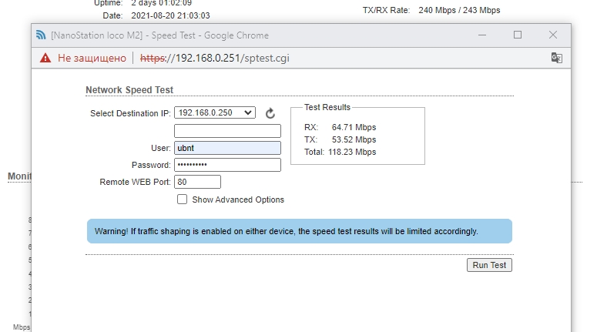Click the Date value 2021-08-20 21:03:03 in background page

click(x=170, y=15)
